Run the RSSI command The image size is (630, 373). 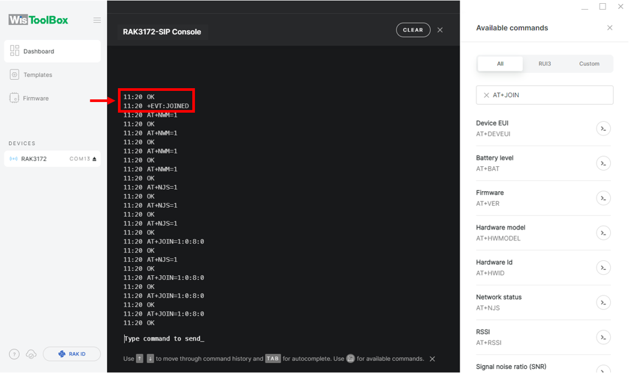(603, 337)
